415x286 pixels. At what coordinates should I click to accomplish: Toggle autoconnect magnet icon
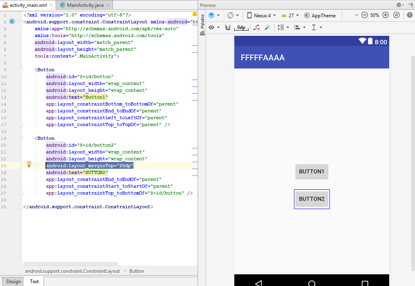pos(227,27)
